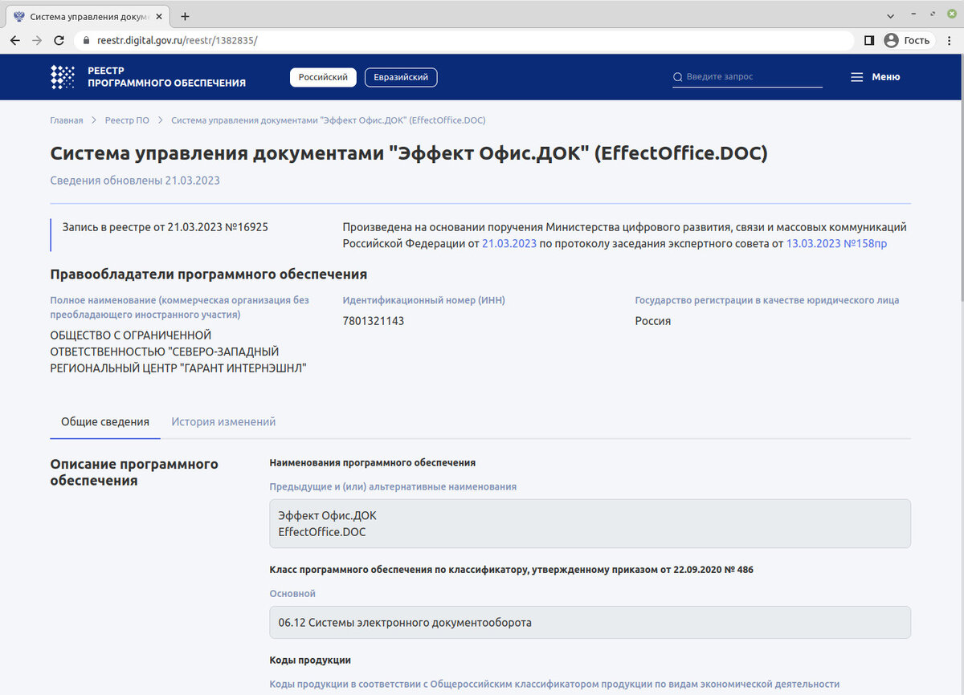Open the tab search chevron in title bar
The image size is (964, 695).
(x=891, y=16)
